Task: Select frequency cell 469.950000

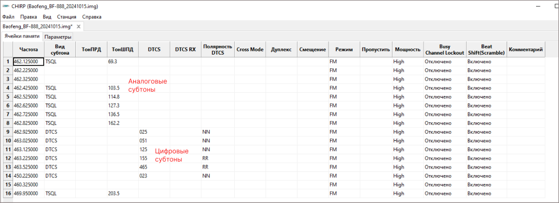Action: (29, 193)
